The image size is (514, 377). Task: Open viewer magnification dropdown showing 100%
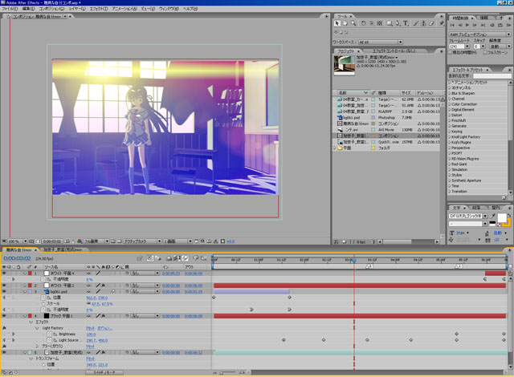17,241
